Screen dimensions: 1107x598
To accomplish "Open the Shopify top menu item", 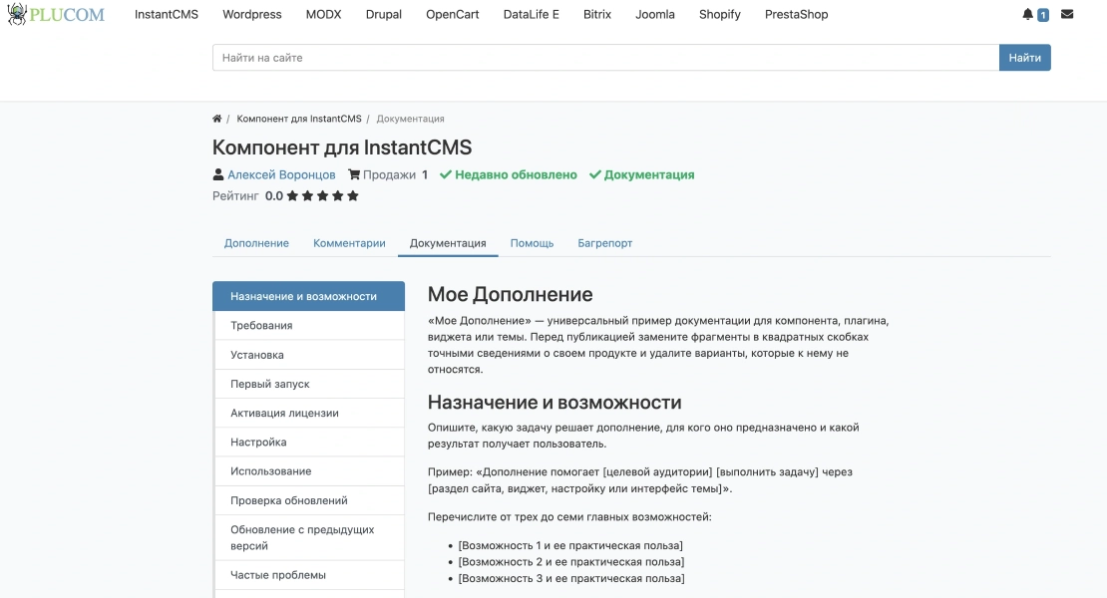I will pyautogui.click(x=719, y=14).
